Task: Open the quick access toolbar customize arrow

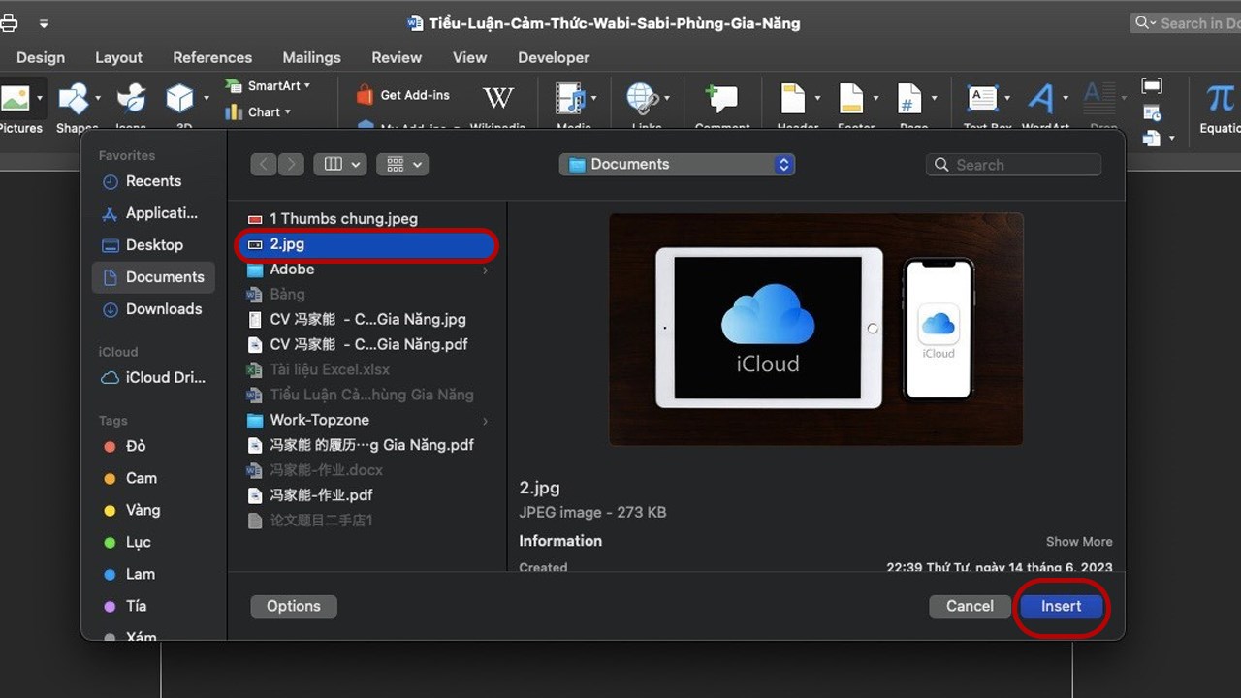Action: point(44,23)
